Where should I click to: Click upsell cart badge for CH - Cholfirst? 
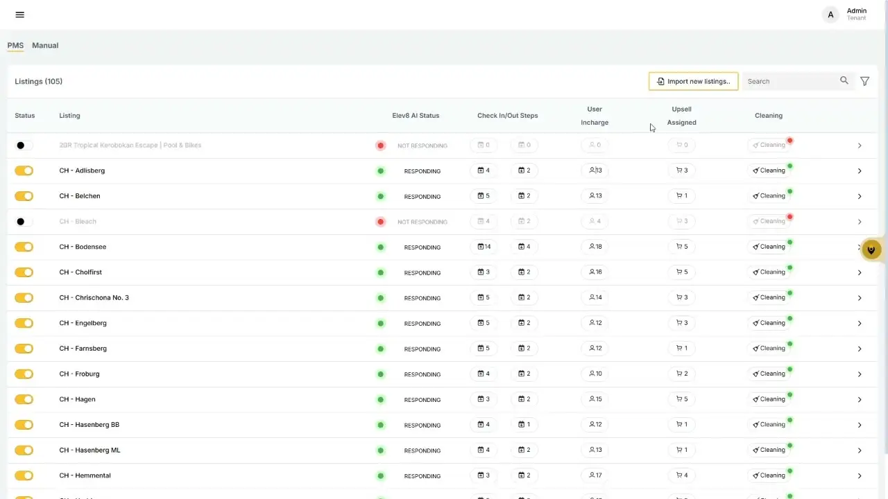682,272
